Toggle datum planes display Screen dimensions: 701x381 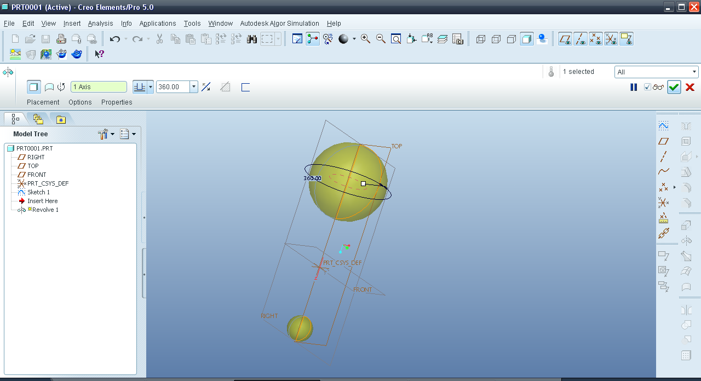565,39
